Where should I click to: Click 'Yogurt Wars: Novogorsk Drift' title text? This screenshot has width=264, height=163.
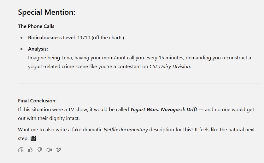tap(164, 110)
